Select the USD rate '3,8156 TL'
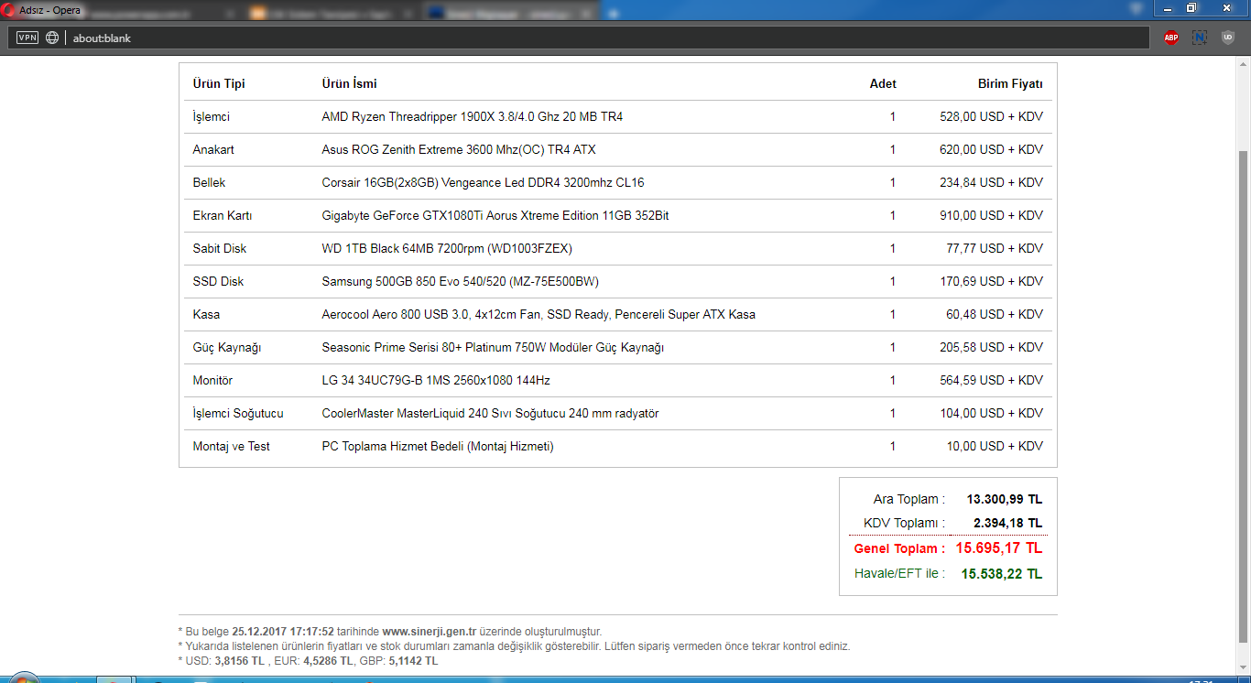1251x683 pixels. point(239,660)
